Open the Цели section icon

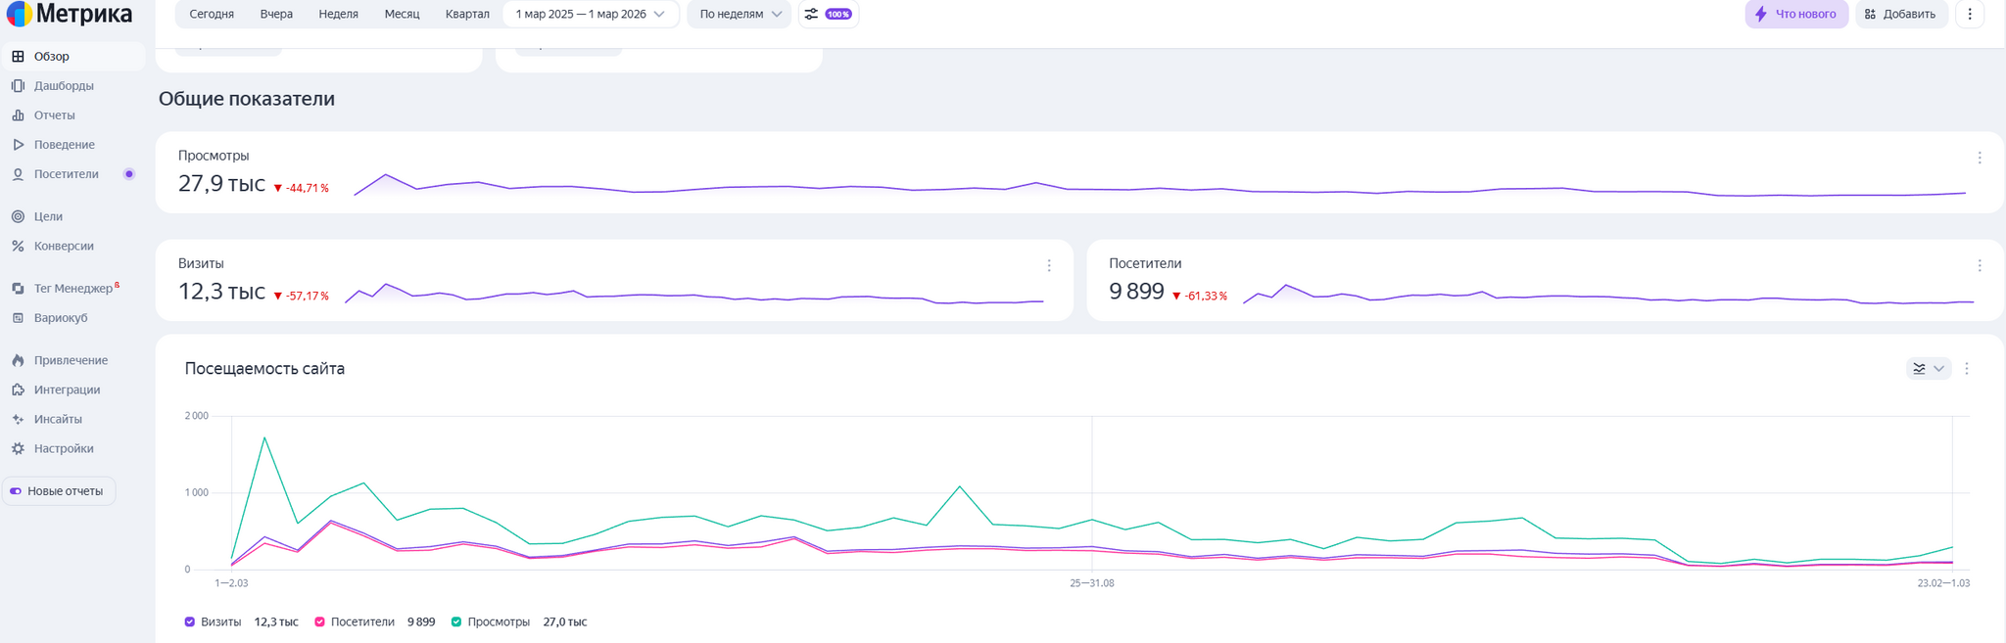(18, 216)
